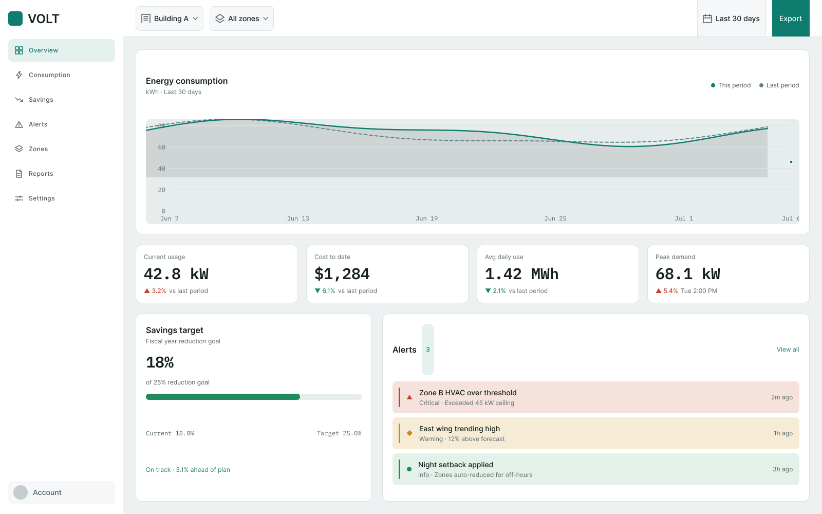Open the Alerts sidebar menu item
The height and width of the screenshot is (514, 822).
click(62, 124)
